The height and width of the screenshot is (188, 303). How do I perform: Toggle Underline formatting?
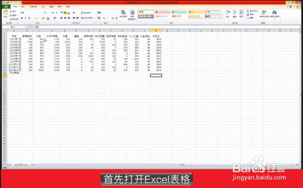pos(29,18)
